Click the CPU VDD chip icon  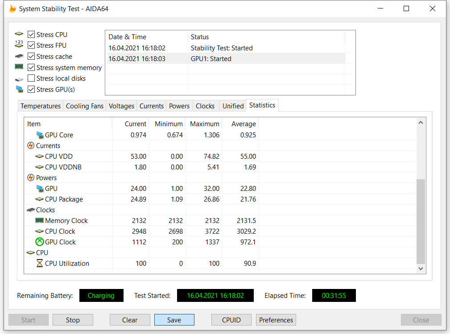coord(39,157)
